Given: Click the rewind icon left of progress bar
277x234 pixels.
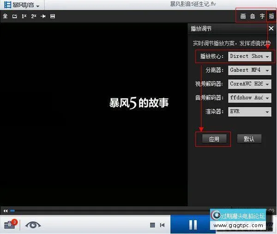Looking at the screenshot, I should pos(6,211).
